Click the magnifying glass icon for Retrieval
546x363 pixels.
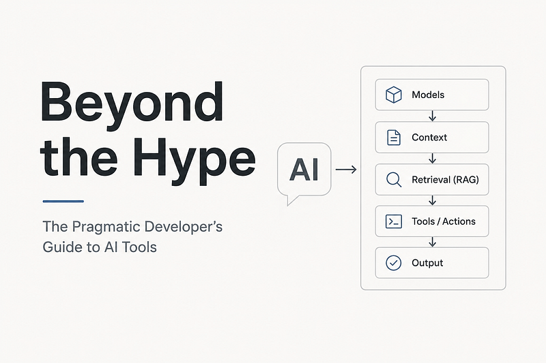tap(394, 180)
